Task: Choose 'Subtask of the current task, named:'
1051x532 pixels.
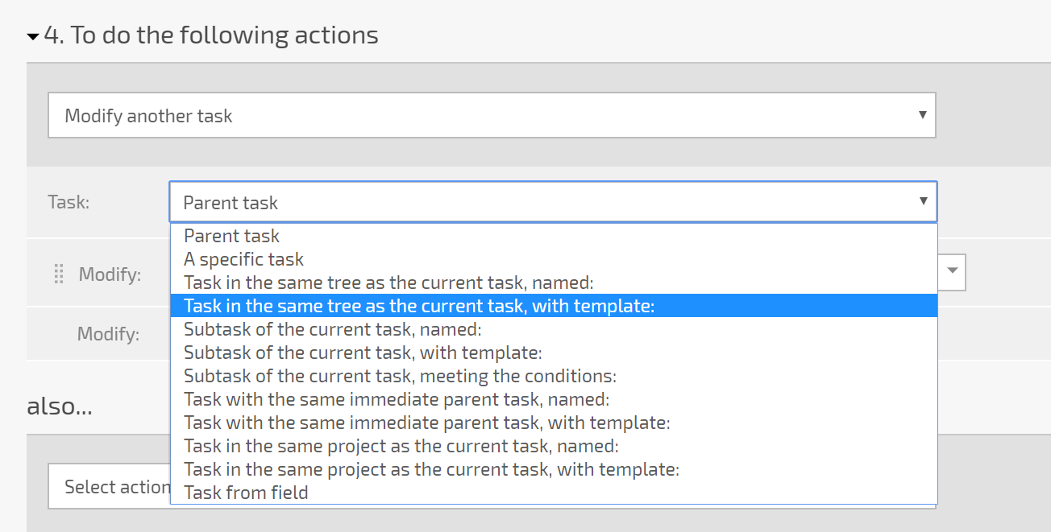Action: [554, 329]
